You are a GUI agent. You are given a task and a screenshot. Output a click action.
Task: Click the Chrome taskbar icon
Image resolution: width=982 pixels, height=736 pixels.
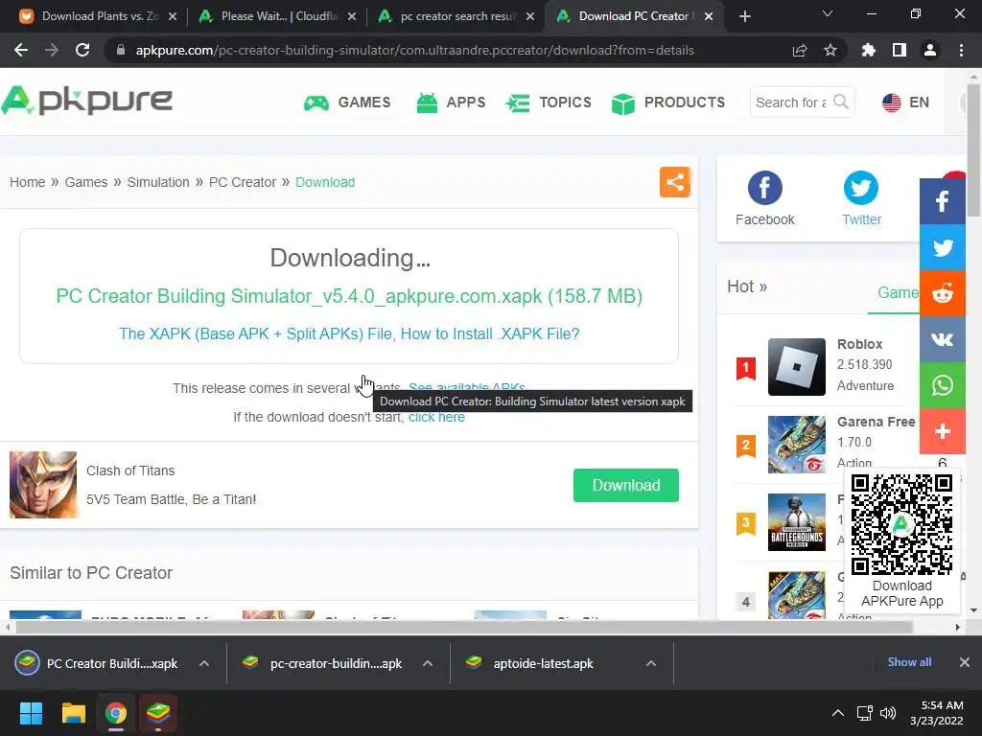(116, 713)
